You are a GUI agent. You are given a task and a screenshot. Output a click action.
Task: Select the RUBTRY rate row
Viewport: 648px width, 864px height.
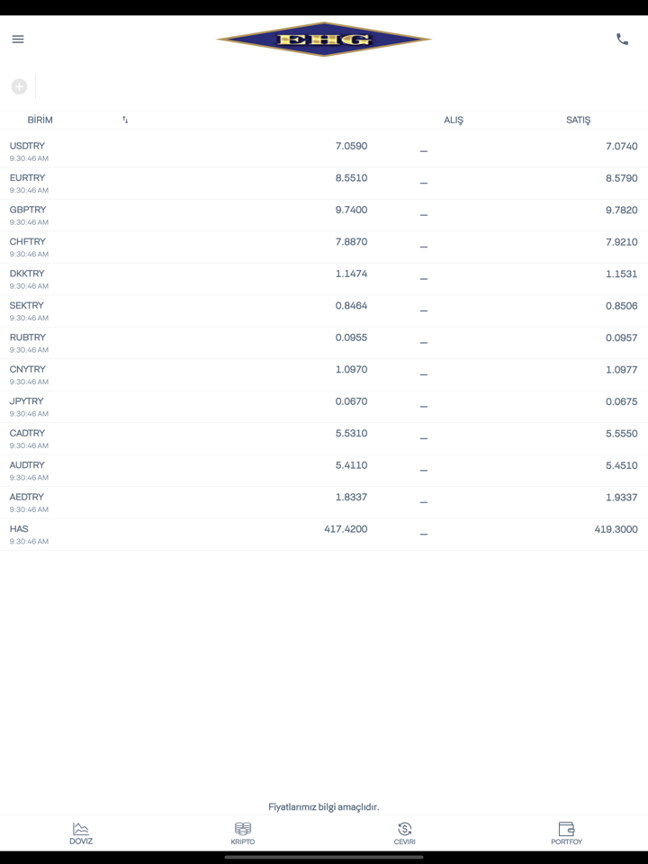click(x=324, y=343)
